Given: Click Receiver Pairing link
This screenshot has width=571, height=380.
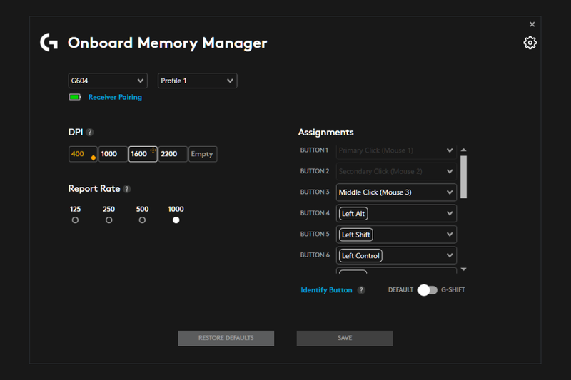Looking at the screenshot, I should (115, 97).
